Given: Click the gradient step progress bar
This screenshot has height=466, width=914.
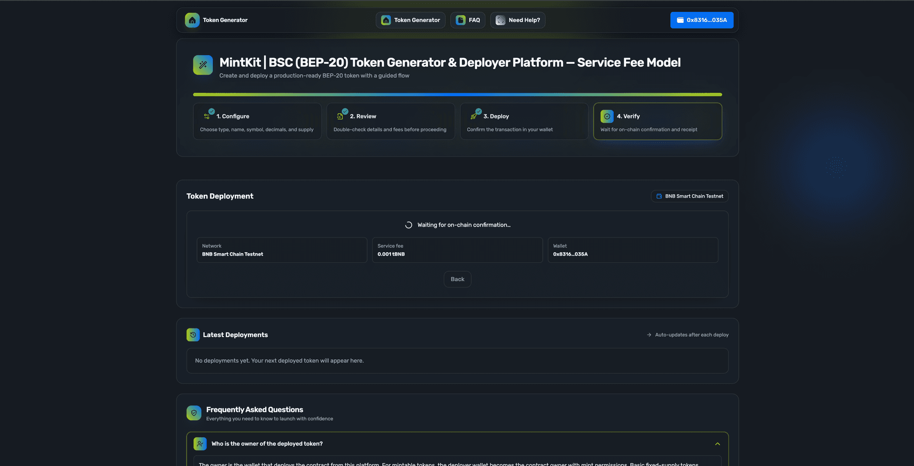Looking at the screenshot, I should point(457,95).
